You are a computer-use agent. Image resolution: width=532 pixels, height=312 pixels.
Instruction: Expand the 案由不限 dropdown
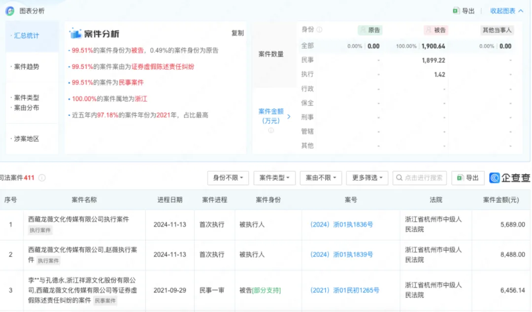(321, 178)
